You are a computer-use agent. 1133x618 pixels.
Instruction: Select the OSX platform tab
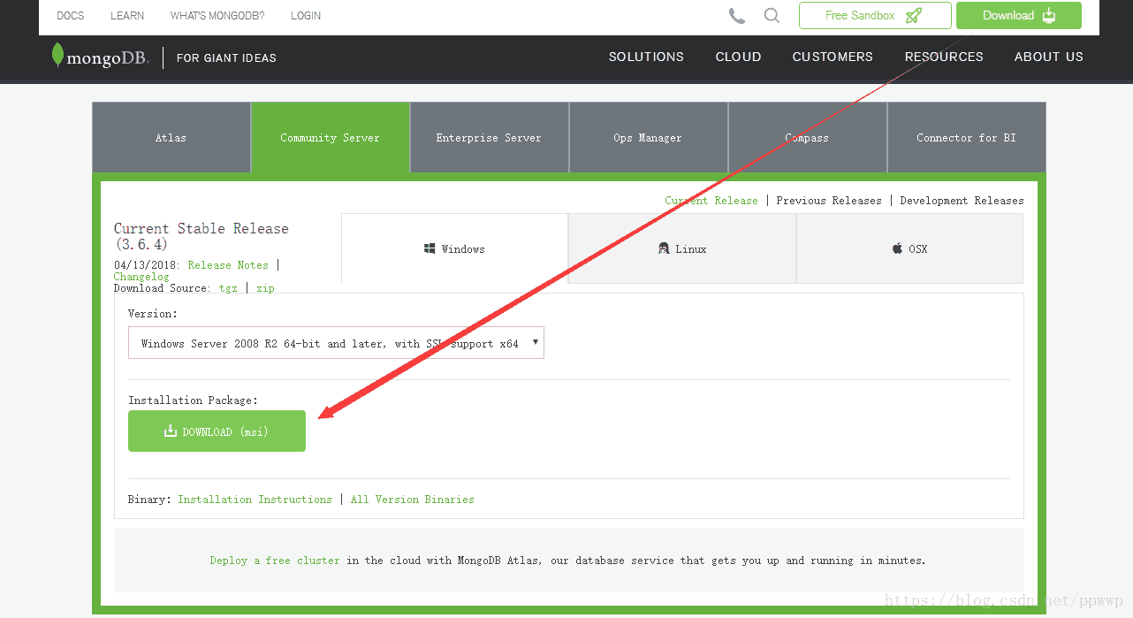909,248
